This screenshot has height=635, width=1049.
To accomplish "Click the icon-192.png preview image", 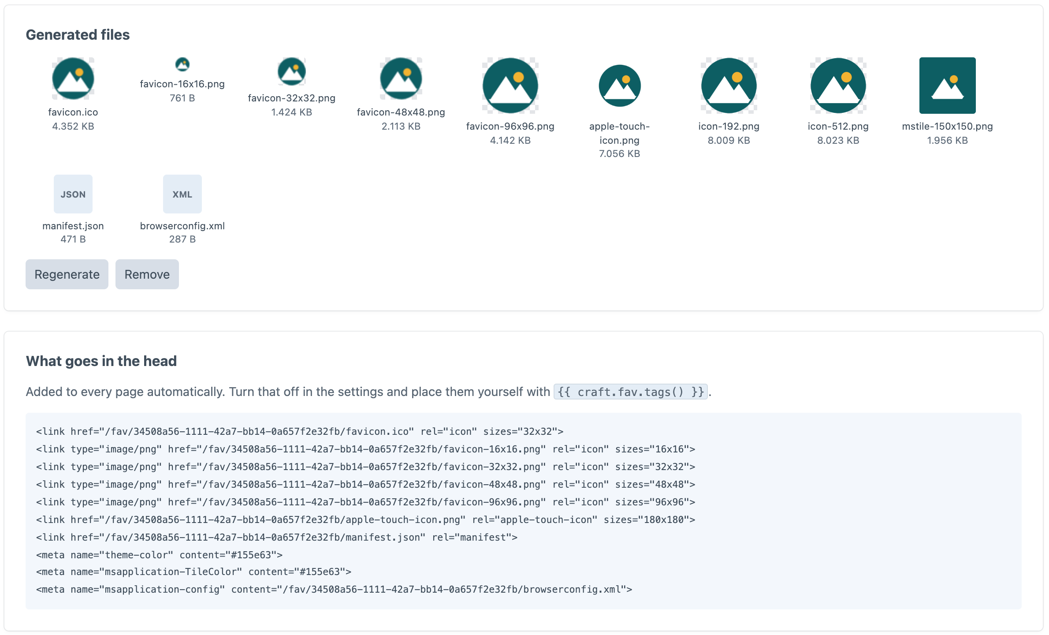I will [729, 86].
